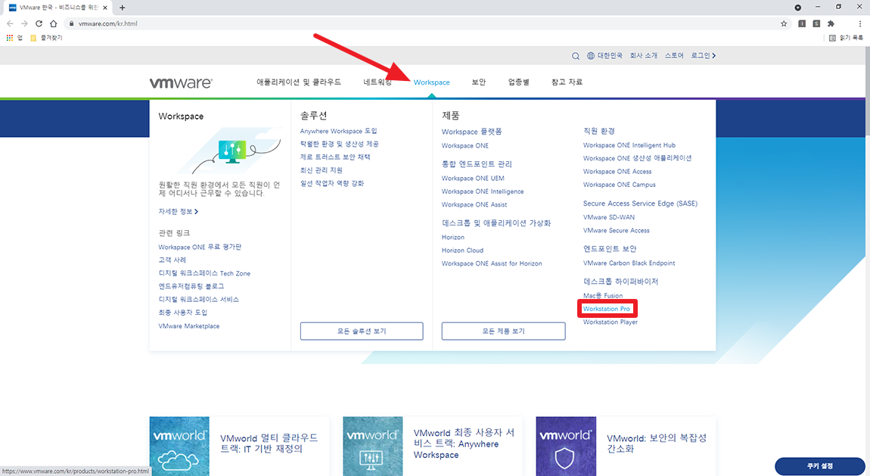The width and height of the screenshot is (870, 476).
Task: Open 디지털 워크스페이스 Tech Zone link
Action: pos(204,273)
